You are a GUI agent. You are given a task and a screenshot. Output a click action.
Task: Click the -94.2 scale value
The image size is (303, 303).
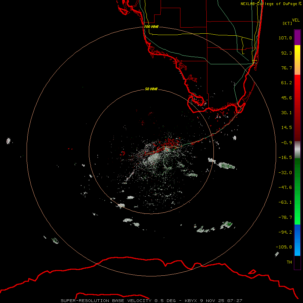285,232
